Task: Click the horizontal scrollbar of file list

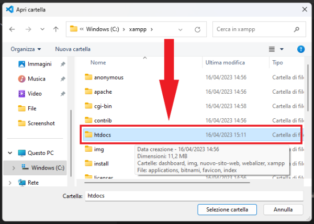Action: coord(167,183)
